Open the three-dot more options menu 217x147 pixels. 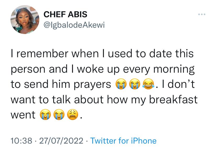coord(202,14)
